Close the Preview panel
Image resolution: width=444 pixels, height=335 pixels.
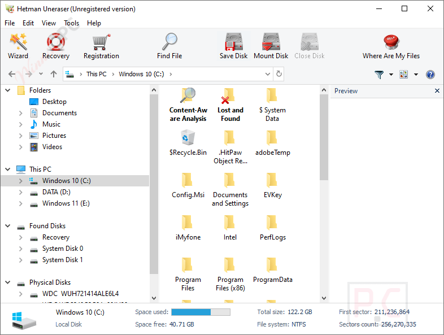point(437,90)
